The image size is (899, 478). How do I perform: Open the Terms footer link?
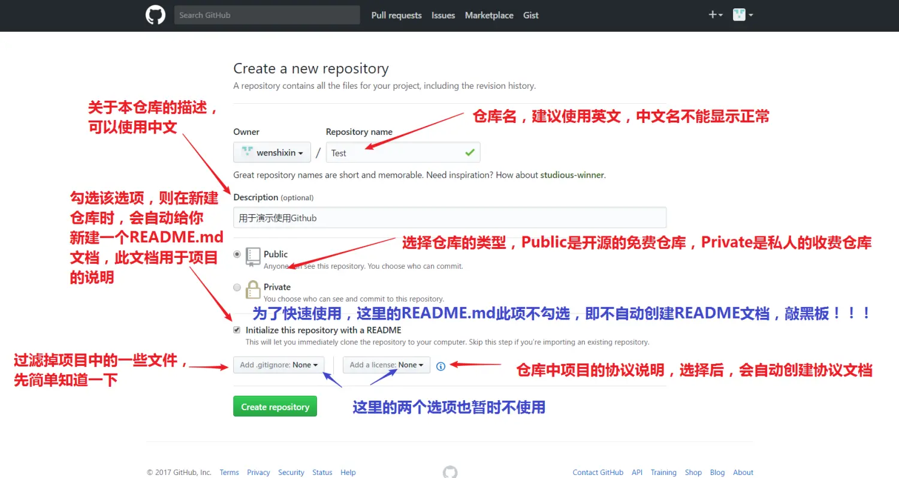229,473
